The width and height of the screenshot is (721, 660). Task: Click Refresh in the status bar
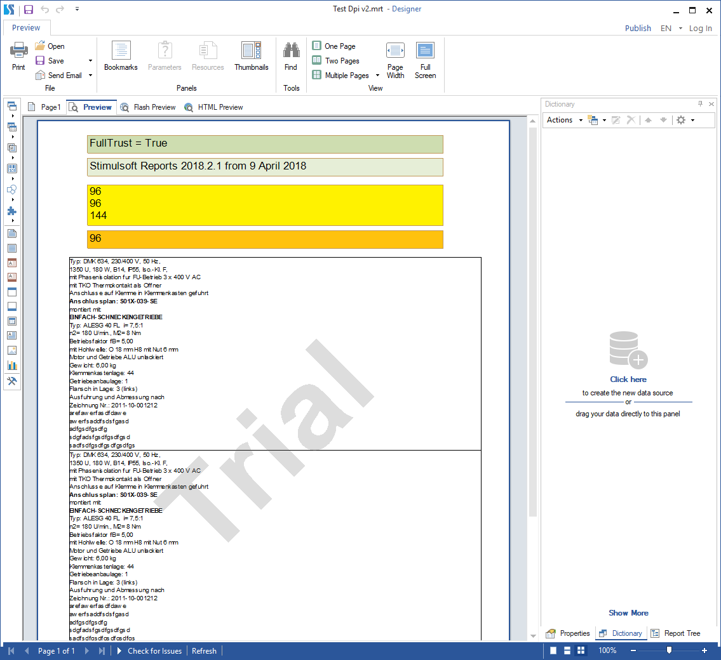[204, 651]
